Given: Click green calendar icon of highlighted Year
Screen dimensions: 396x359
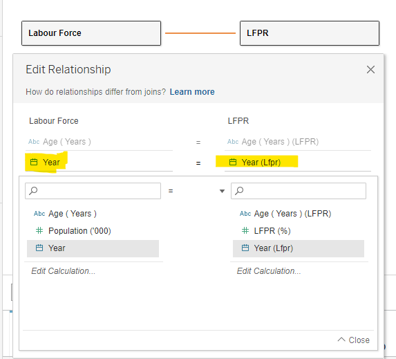Looking at the screenshot, I should tap(34, 162).
